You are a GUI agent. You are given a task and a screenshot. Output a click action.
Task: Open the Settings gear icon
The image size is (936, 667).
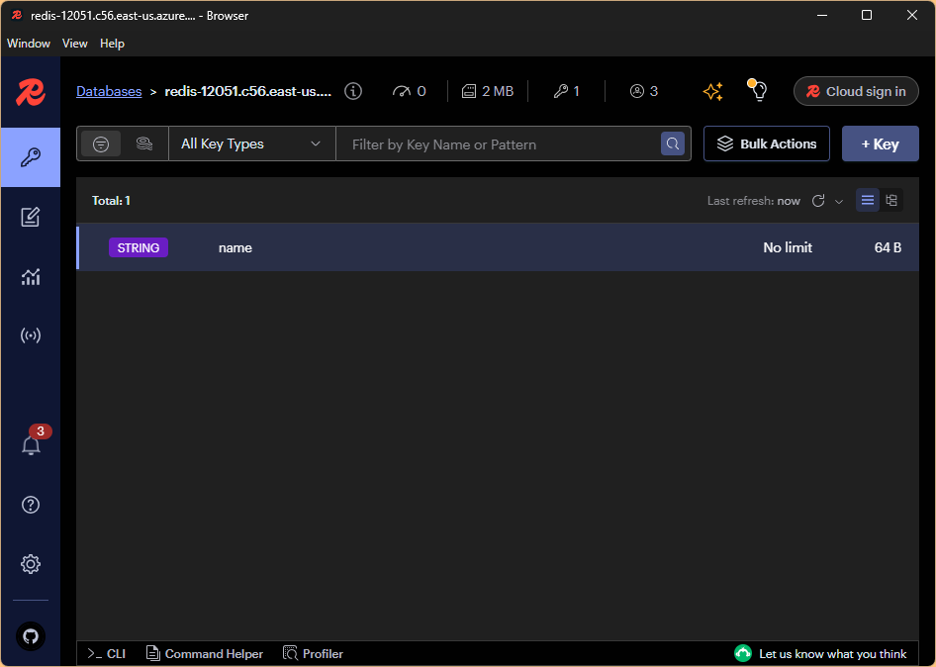31,564
